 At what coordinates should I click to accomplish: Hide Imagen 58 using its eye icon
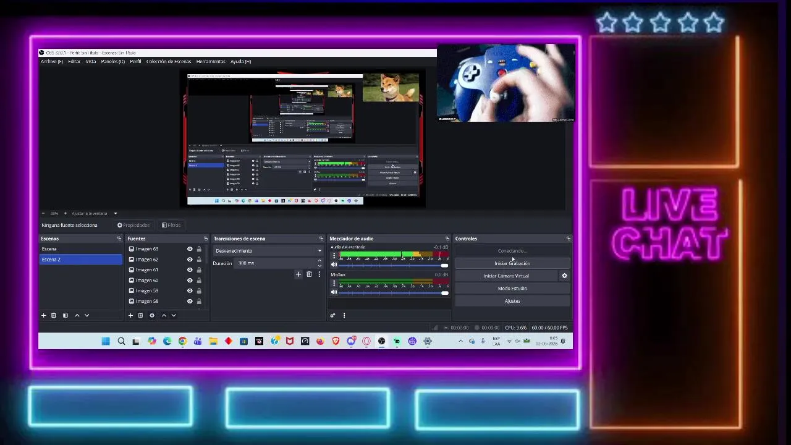190,302
